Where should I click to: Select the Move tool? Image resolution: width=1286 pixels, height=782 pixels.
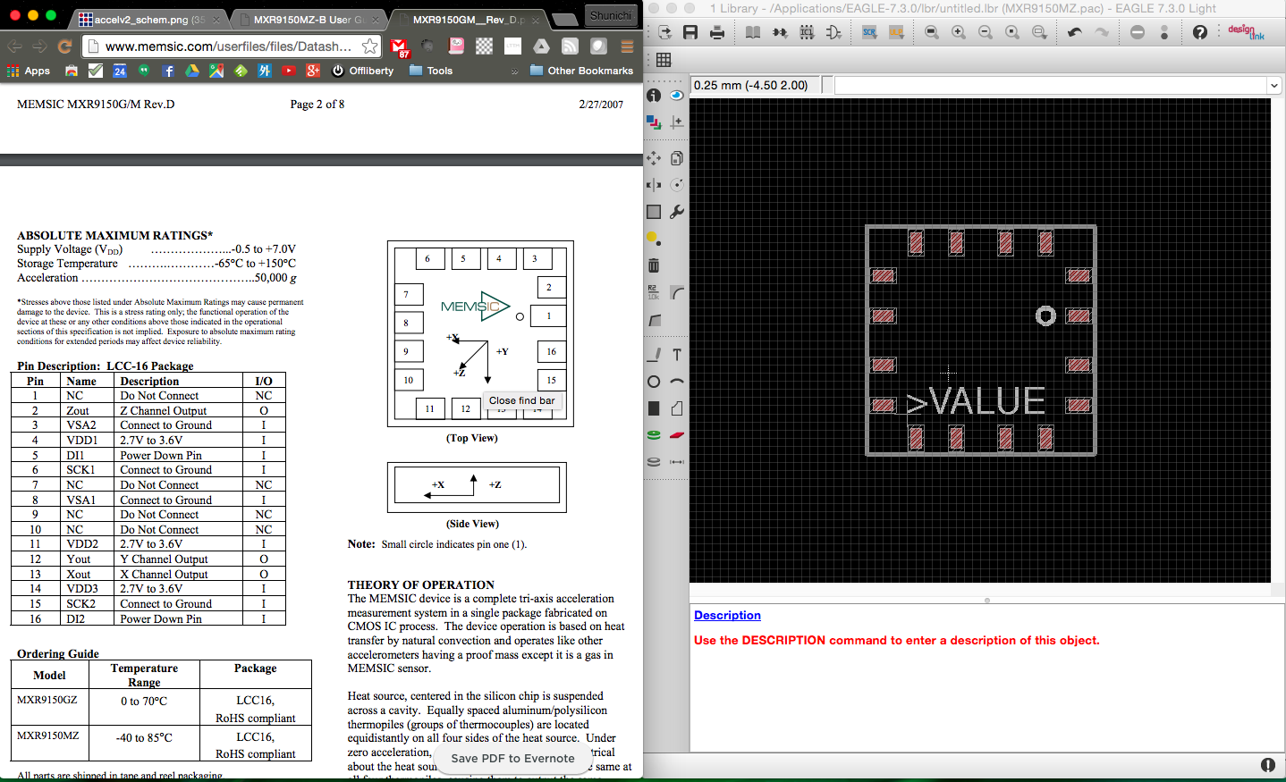654,158
